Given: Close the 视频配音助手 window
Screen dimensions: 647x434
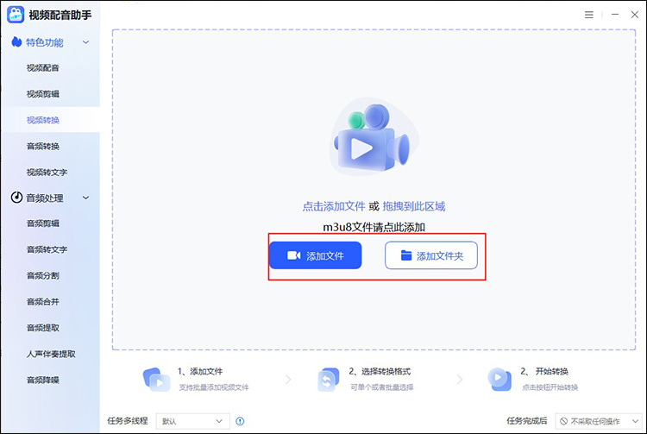Looking at the screenshot, I should point(635,15).
